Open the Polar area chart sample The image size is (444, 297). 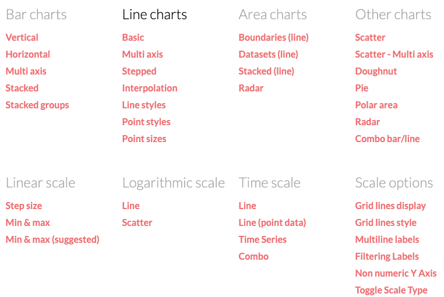376,105
